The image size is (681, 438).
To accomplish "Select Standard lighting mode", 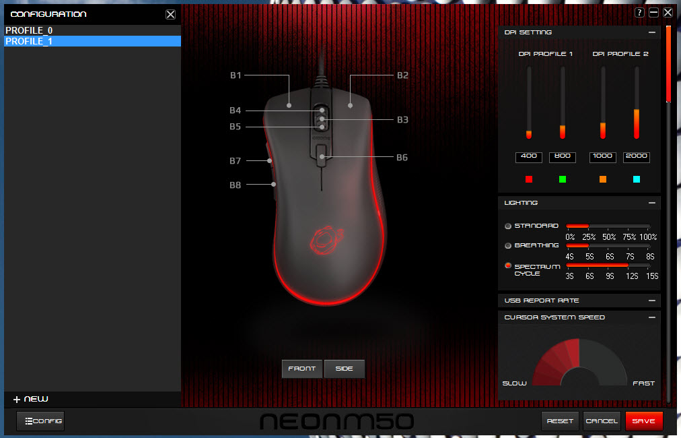I will pyautogui.click(x=507, y=226).
